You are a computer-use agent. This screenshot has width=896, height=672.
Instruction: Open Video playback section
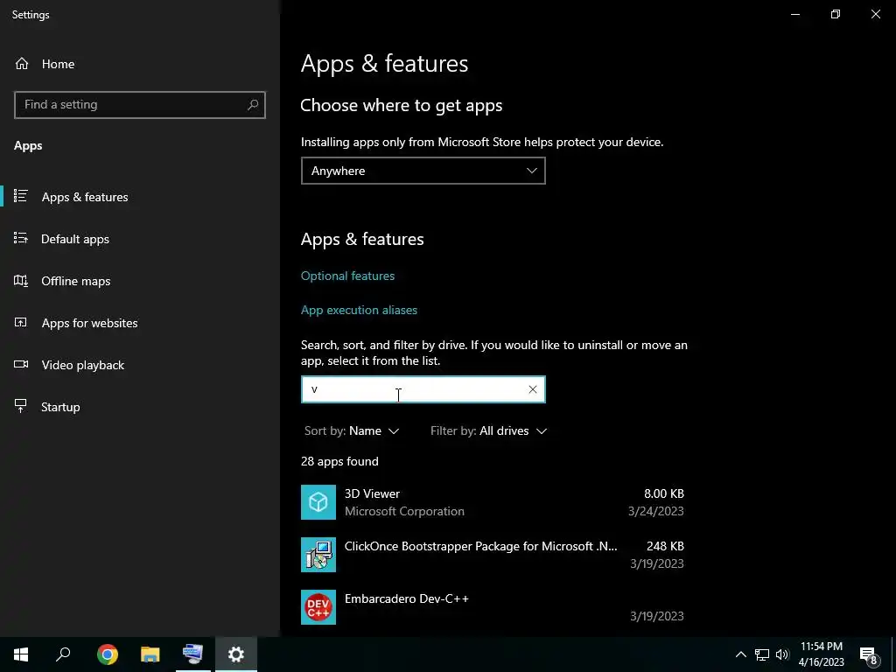coord(82,365)
